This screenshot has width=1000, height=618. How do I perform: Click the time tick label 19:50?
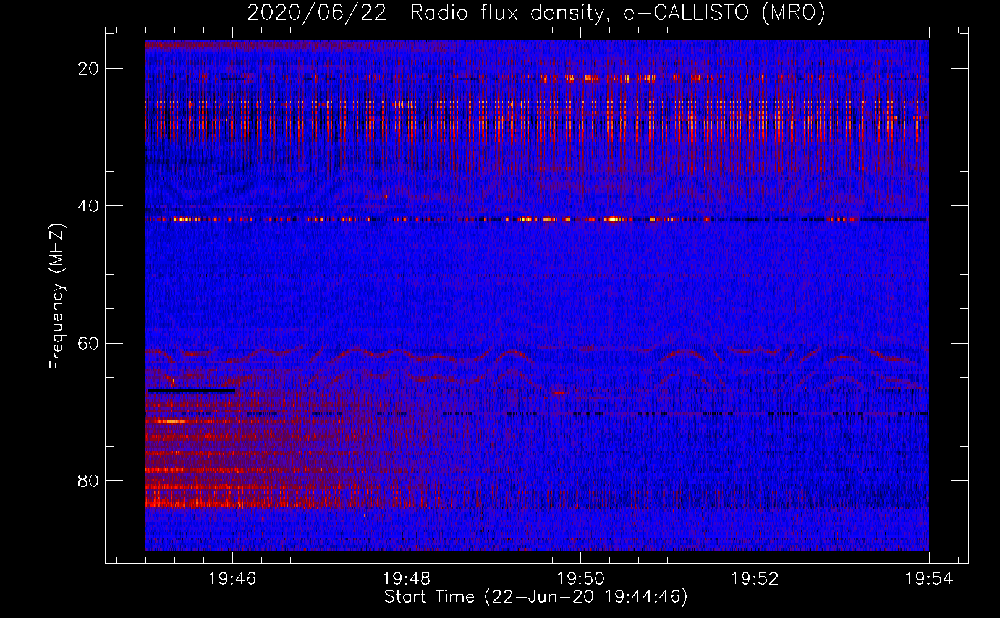point(581,579)
